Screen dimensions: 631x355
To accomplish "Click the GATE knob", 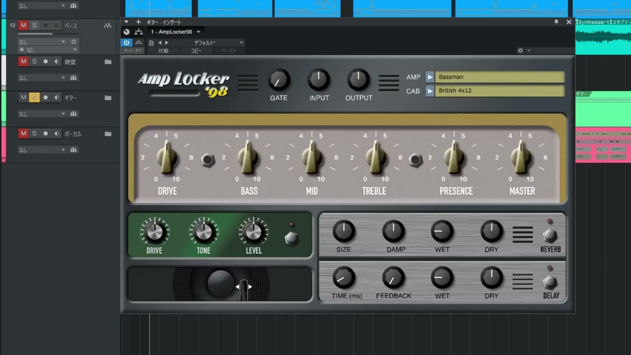I will 279,80.
